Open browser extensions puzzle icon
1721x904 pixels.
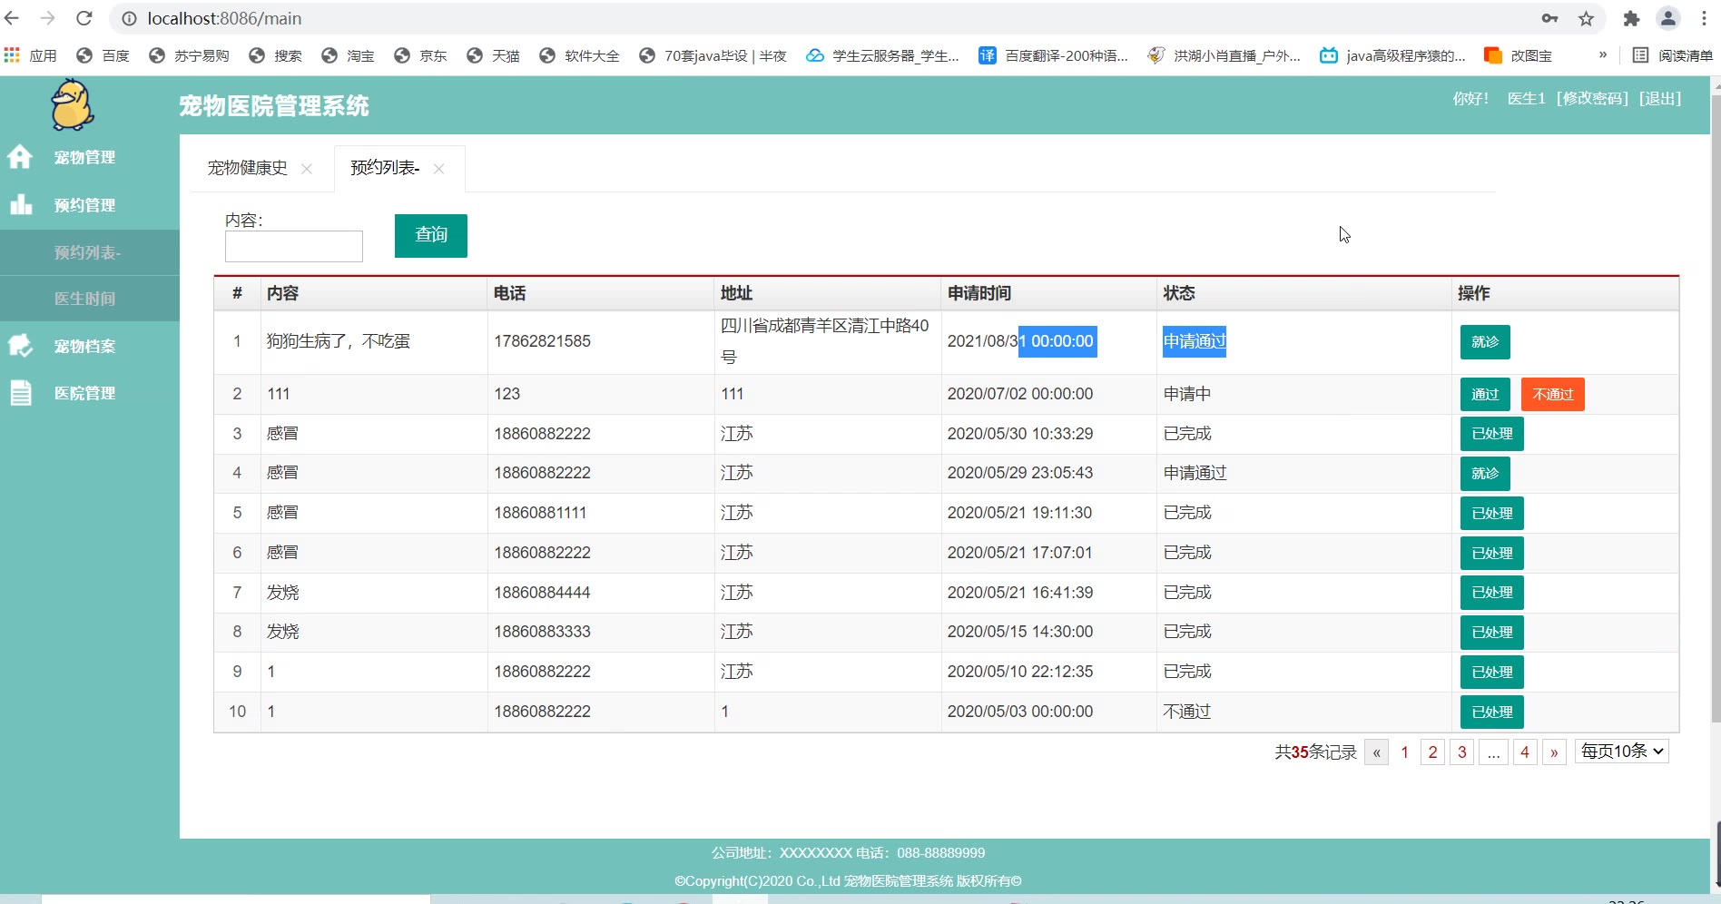point(1631,18)
